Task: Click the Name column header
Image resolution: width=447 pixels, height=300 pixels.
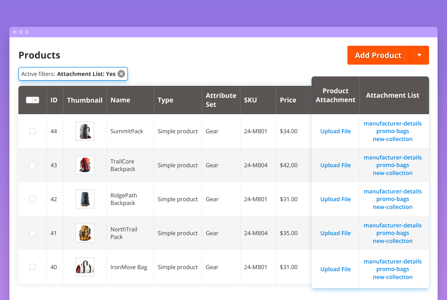Action: point(120,100)
